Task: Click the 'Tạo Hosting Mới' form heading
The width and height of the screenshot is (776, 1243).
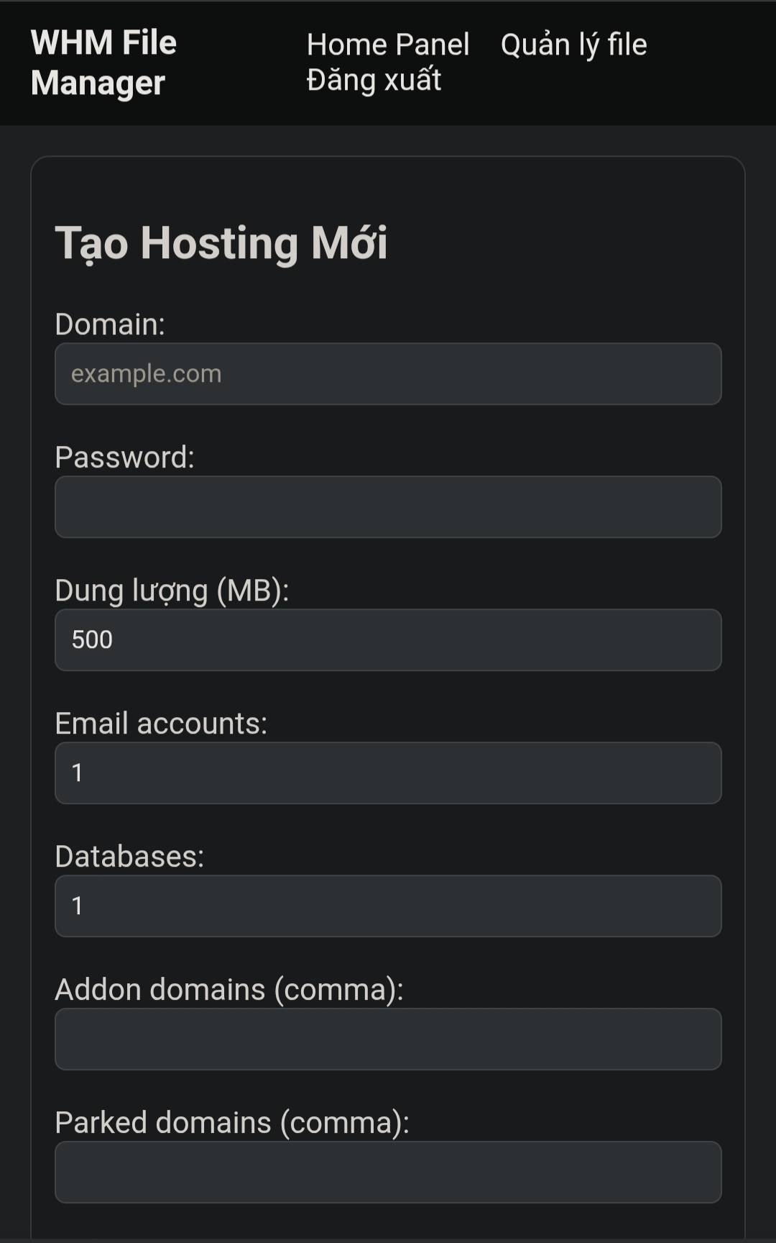Action: pos(221,243)
